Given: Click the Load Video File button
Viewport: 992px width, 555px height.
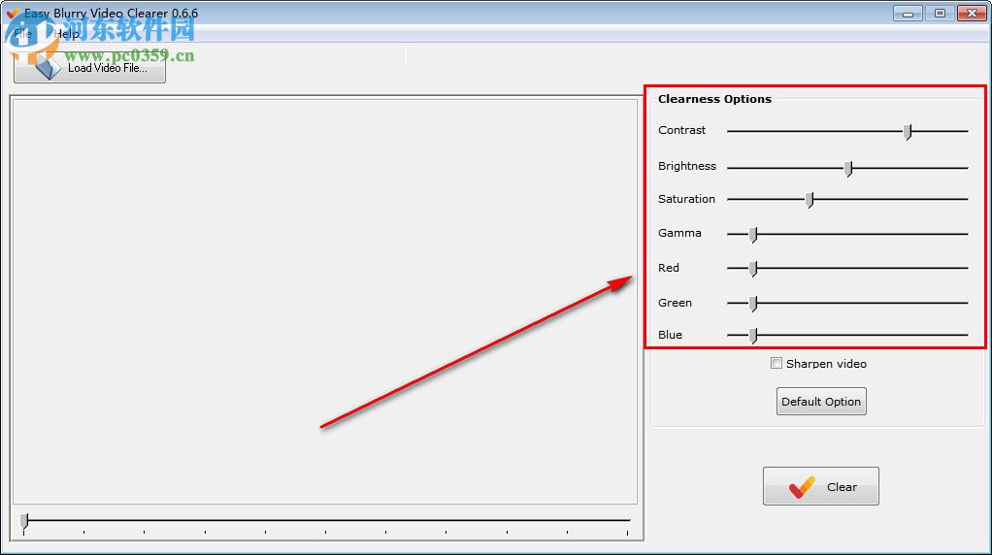Looking at the screenshot, I should (x=90, y=68).
